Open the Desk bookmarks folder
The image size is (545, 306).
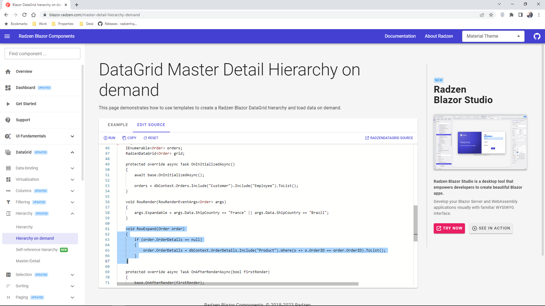87,24
